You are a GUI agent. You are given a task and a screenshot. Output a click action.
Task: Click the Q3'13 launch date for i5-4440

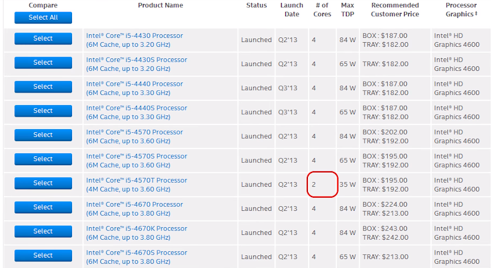pyautogui.click(x=288, y=88)
